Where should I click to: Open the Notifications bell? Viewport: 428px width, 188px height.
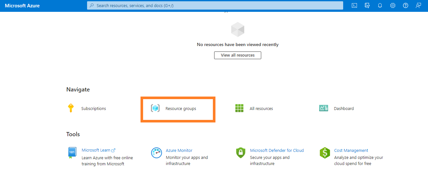pos(380,5)
